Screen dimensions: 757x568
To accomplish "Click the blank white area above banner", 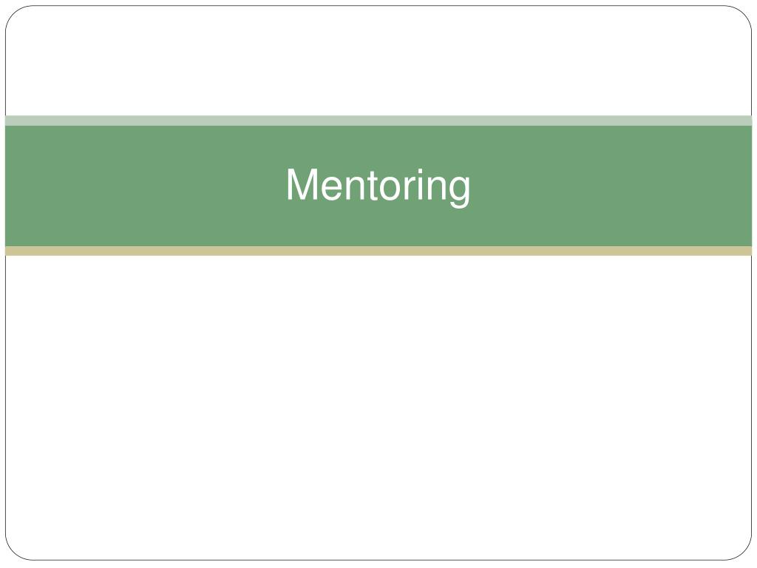I will coord(378,61).
